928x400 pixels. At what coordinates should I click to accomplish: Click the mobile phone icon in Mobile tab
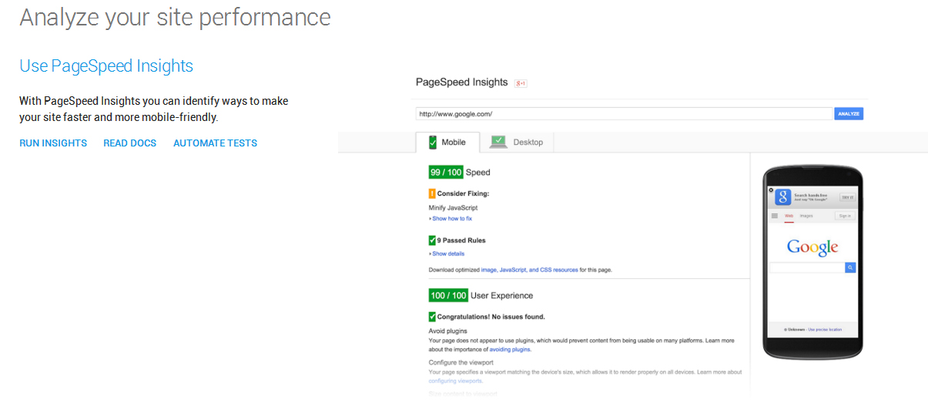point(433,143)
